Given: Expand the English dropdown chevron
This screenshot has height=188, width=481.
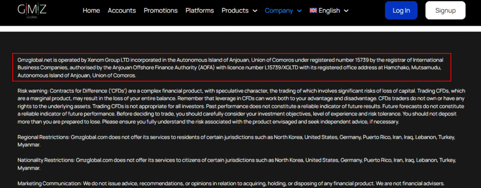Looking at the screenshot, I should click(346, 11).
